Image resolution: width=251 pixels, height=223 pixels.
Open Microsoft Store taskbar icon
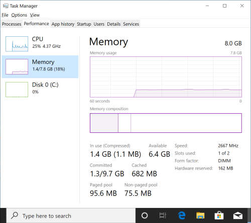[219, 215]
